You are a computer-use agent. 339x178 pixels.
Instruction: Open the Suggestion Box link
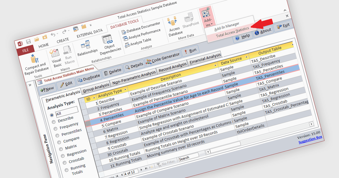(x=310, y=140)
